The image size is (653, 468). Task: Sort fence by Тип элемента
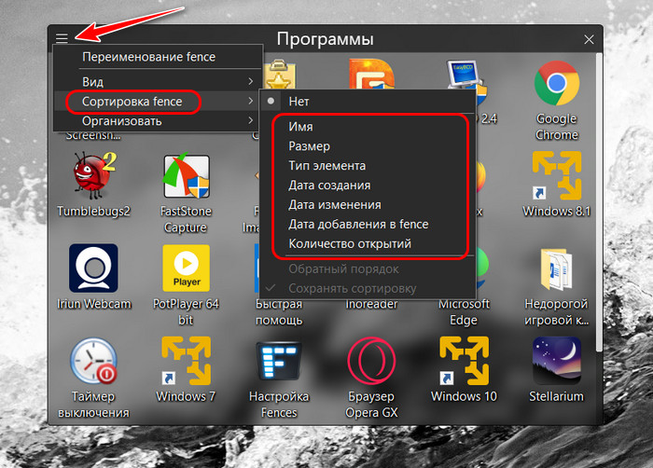click(368, 166)
